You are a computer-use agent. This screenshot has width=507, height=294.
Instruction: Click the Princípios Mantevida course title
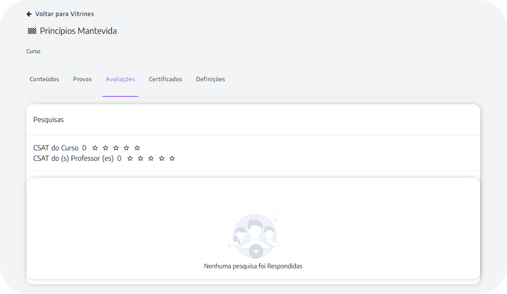(x=78, y=31)
